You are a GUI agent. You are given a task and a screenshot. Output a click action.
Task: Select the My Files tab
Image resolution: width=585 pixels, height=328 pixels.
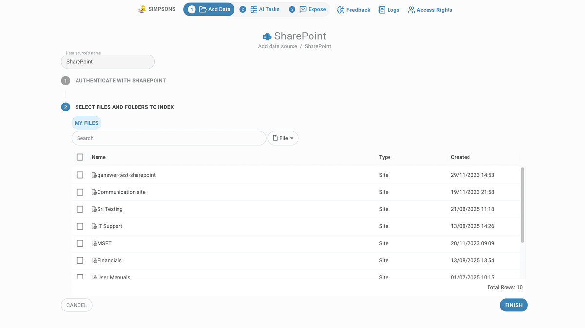(x=86, y=123)
